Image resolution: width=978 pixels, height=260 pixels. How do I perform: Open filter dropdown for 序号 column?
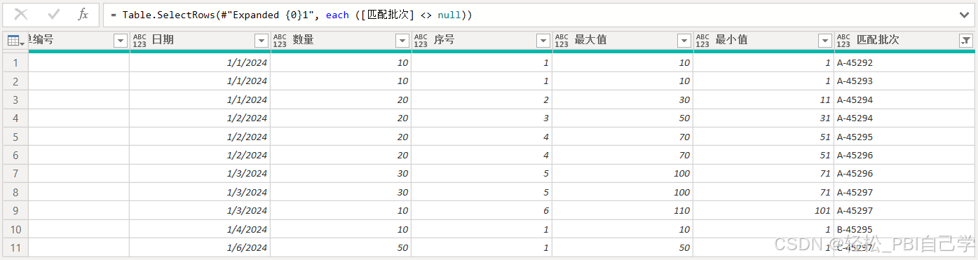point(543,41)
